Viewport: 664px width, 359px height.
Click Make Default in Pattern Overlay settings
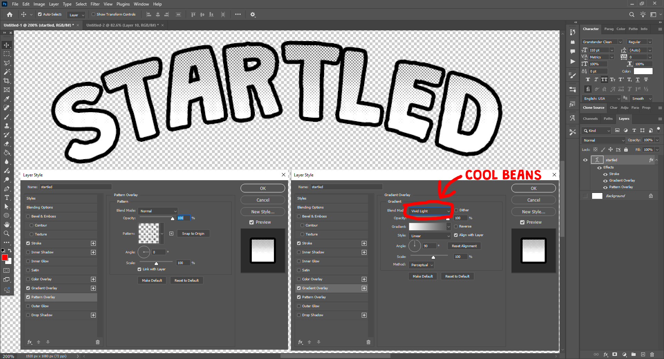coord(152,281)
